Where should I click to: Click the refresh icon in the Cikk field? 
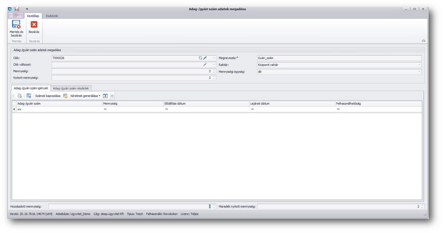tap(201, 58)
